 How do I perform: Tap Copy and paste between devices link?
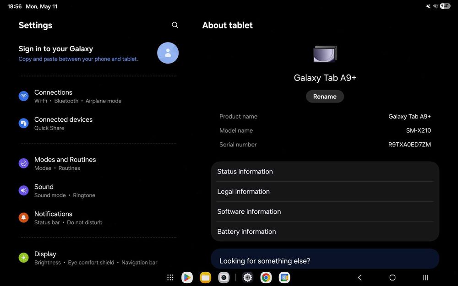78,59
